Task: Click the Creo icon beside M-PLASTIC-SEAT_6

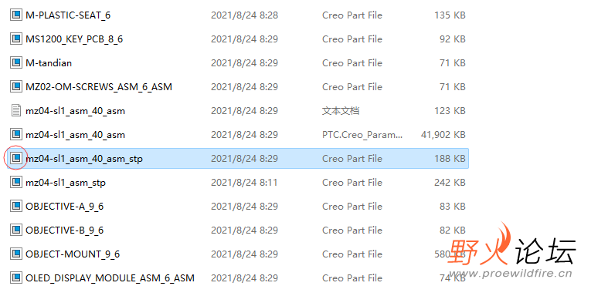Action: tap(15, 15)
